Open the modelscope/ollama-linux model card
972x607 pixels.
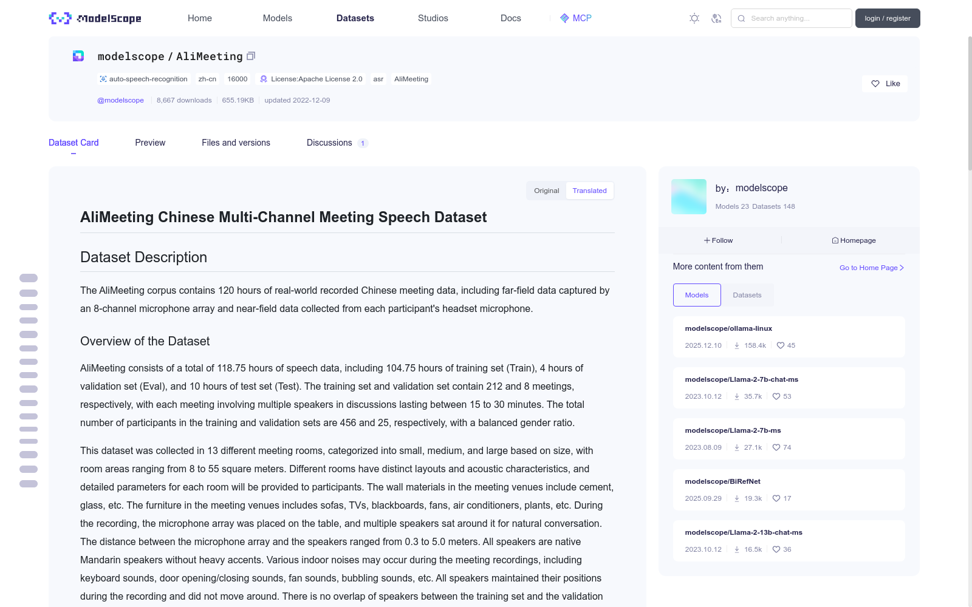(789, 337)
